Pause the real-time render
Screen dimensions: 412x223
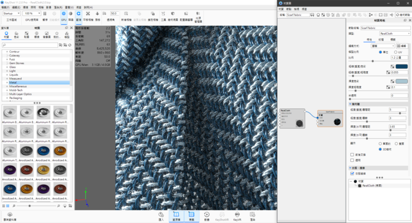click(x=45, y=14)
